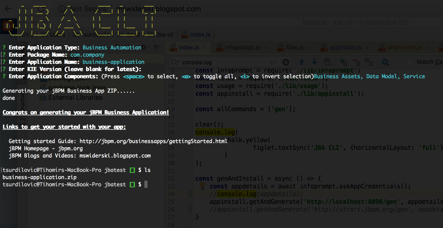Click the Project panel hide icon
Viewport: 443px width, 228px height.
click(158, 47)
